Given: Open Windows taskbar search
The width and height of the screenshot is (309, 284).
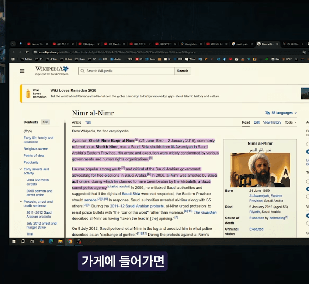Looking at the screenshot, I should tap(23, 242).
